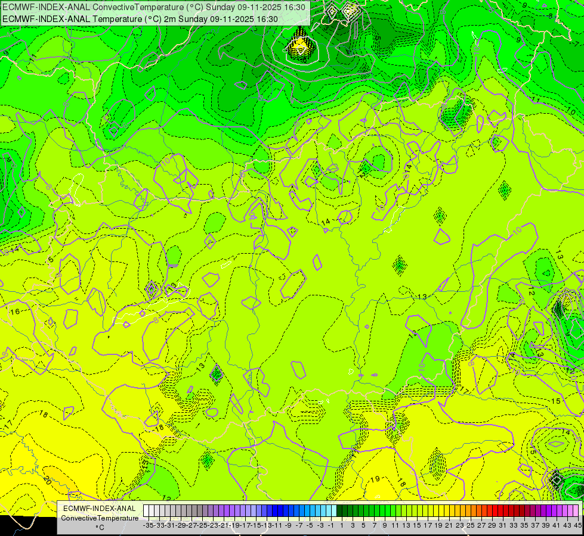The height and width of the screenshot is (536, 584).
Task: Pick the orange swatch above 25
Action: pos(468,511)
